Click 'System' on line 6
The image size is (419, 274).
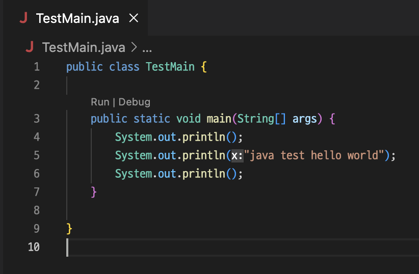(x=134, y=174)
